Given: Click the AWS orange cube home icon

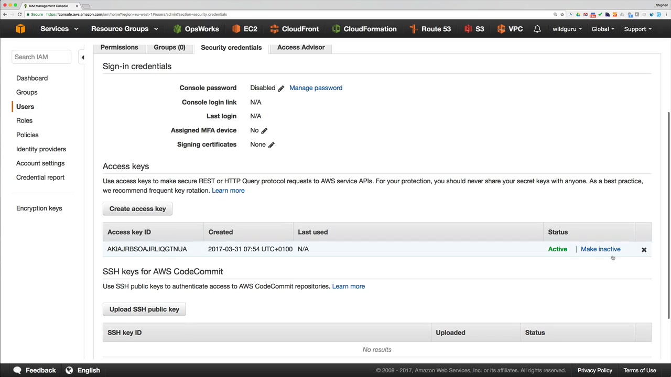Looking at the screenshot, I should pos(20,29).
